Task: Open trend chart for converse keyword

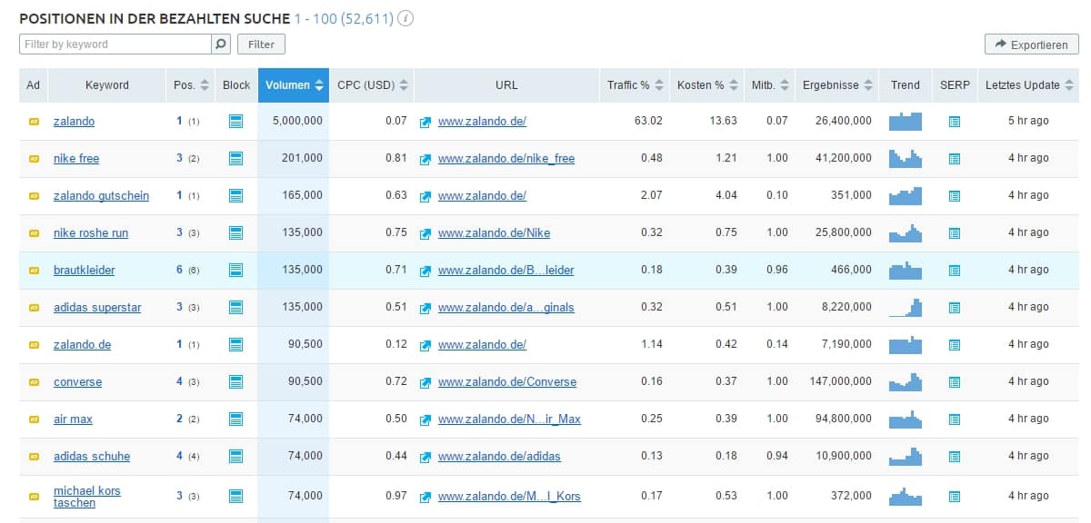Action: pos(905,381)
